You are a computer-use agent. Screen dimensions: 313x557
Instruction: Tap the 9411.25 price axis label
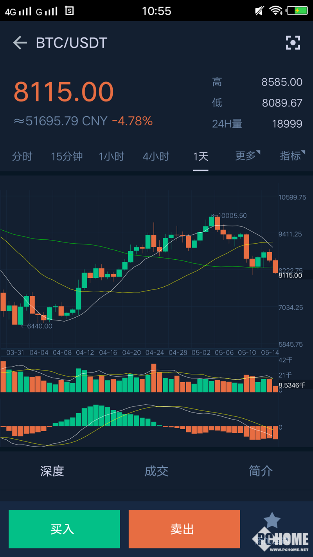[x=290, y=234]
